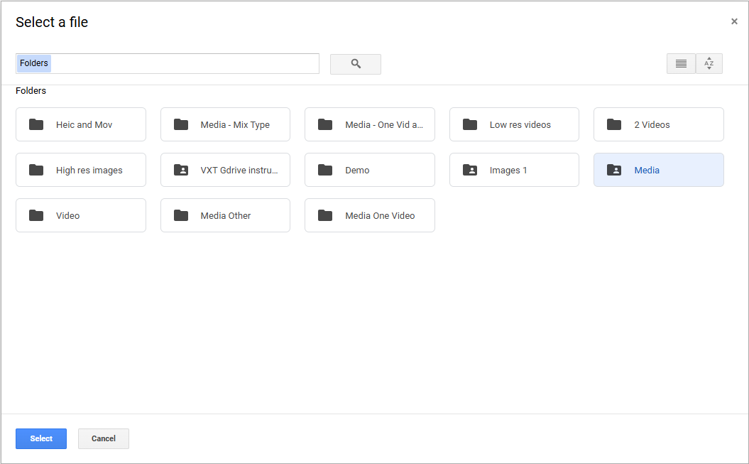The height and width of the screenshot is (464, 749).
Task: Click the VXT Gdrive shared folder icon
Action: (x=181, y=171)
